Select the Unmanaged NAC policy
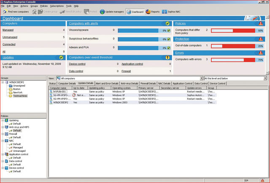 click(x=19, y=151)
